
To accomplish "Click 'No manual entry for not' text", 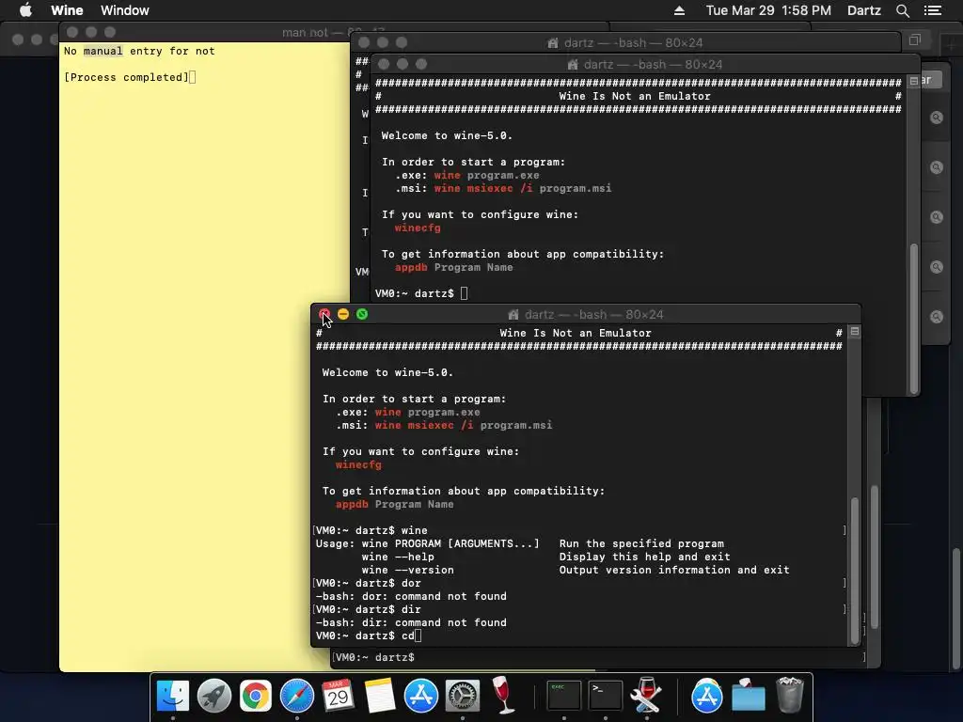I will [139, 51].
